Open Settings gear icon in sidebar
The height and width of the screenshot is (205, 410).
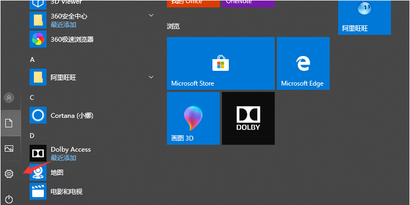point(9,173)
